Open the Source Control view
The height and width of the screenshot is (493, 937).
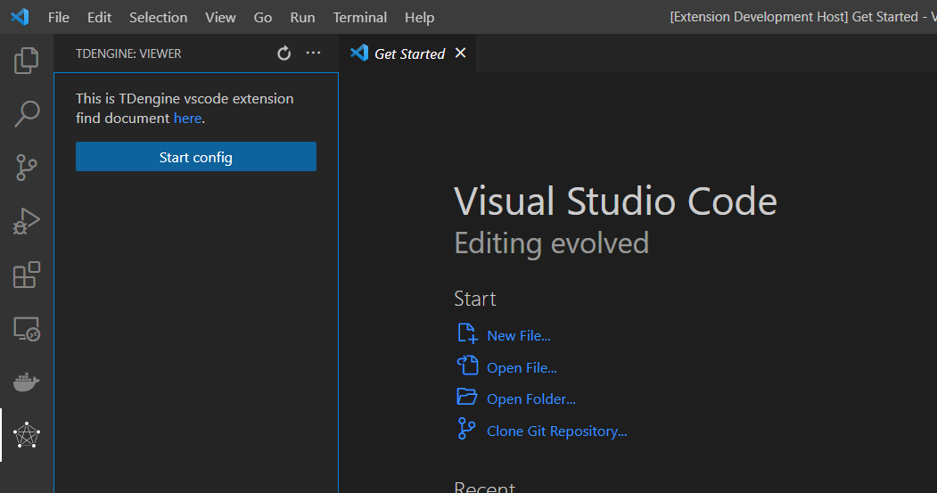point(27,167)
